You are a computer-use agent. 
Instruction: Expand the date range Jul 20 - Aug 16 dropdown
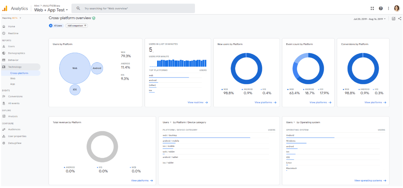click(x=369, y=19)
